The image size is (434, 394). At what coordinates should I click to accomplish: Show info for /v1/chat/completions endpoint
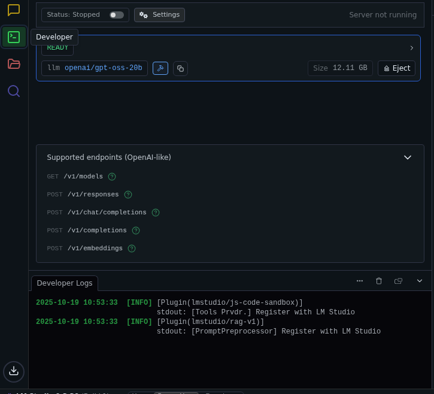coord(156,213)
